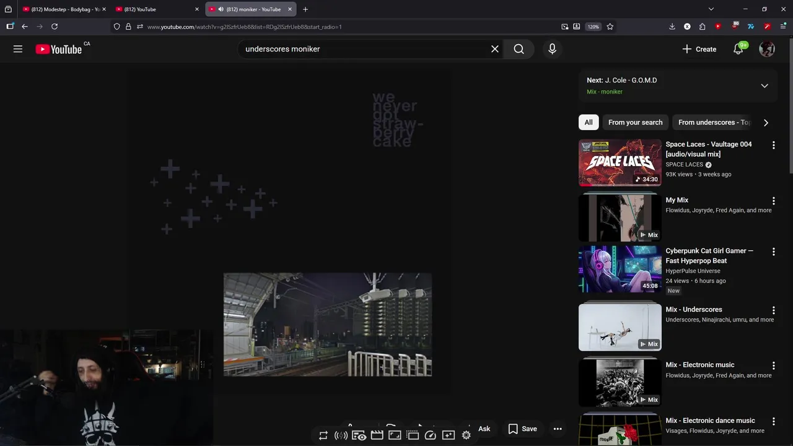Open the notifications bell
Image resolution: width=793 pixels, height=446 pixels.
pyautogui.click(x=738, y=49)
